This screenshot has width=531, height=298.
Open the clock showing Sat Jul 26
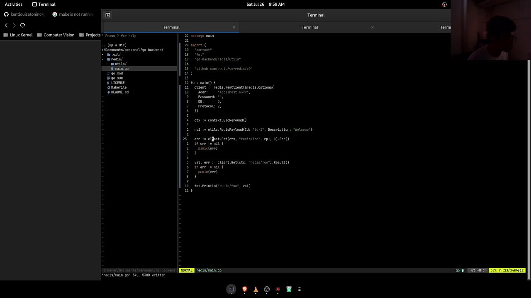[265, 4]
